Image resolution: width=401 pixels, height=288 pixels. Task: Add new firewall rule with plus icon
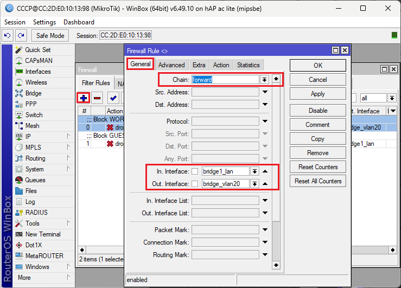coord(84,98)
